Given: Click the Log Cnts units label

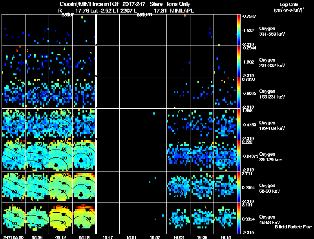Looking at the screenshot, I should pos(289,7).
